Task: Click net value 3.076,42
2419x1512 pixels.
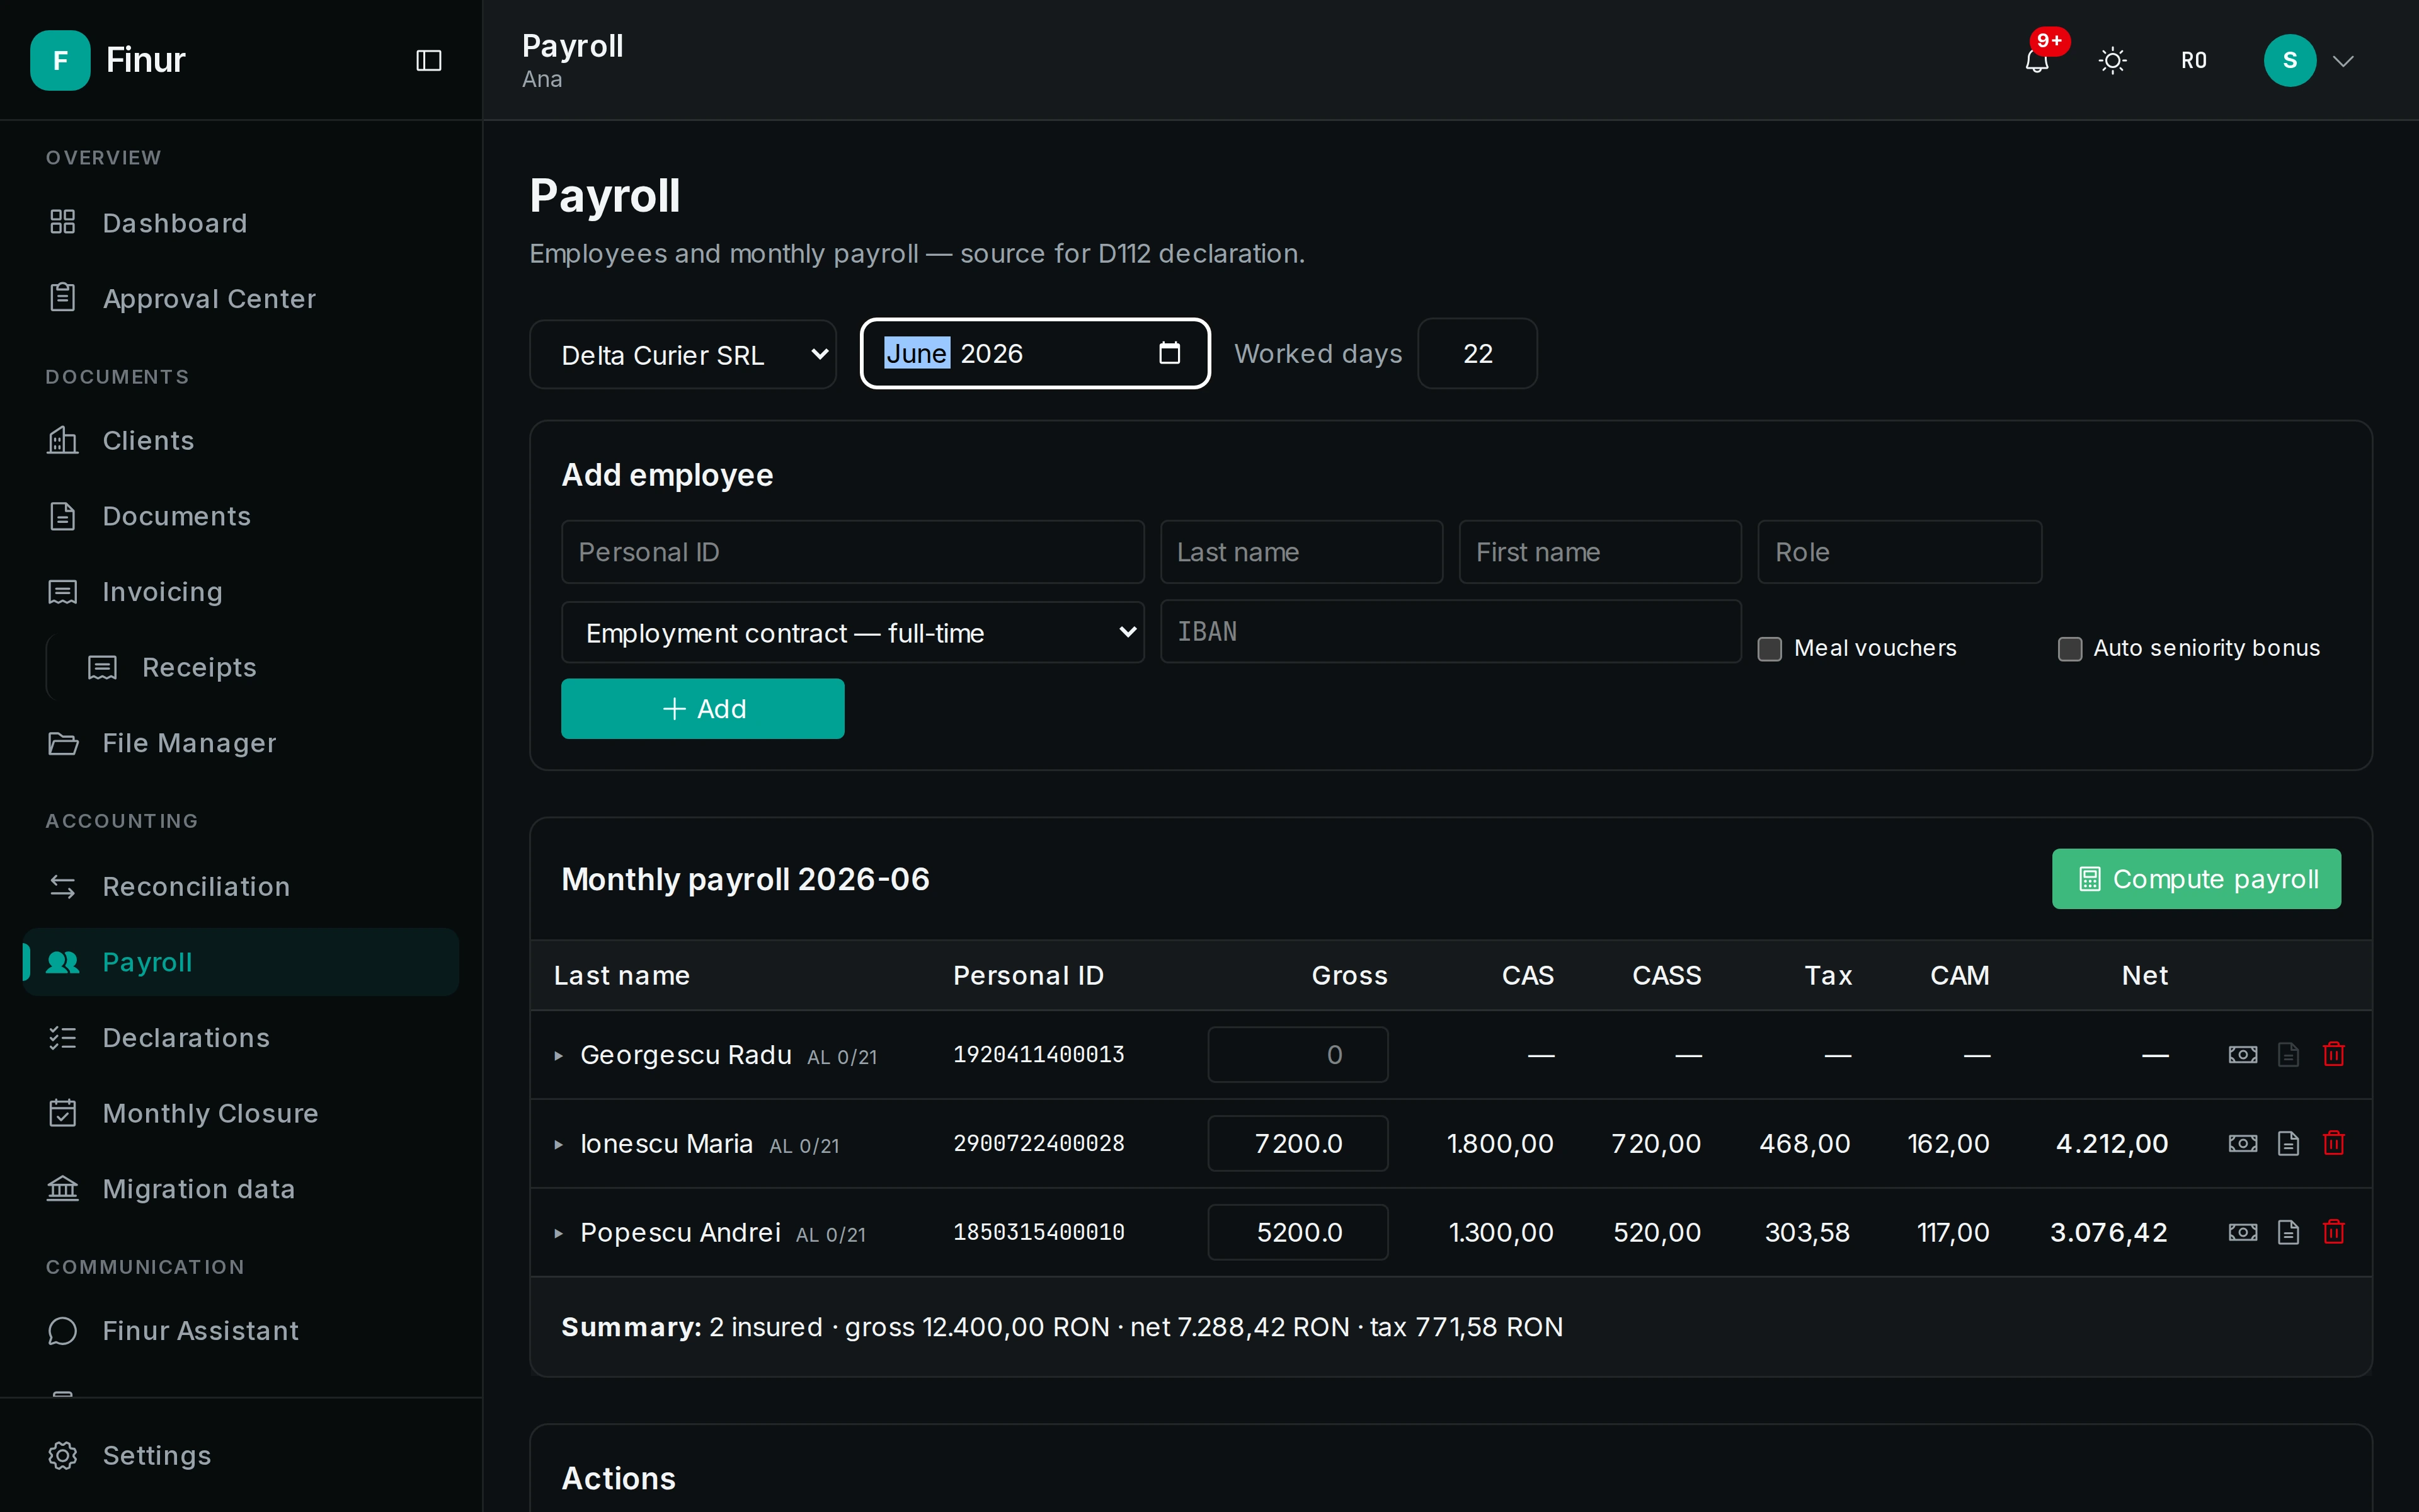Action: [2108, 1233]
